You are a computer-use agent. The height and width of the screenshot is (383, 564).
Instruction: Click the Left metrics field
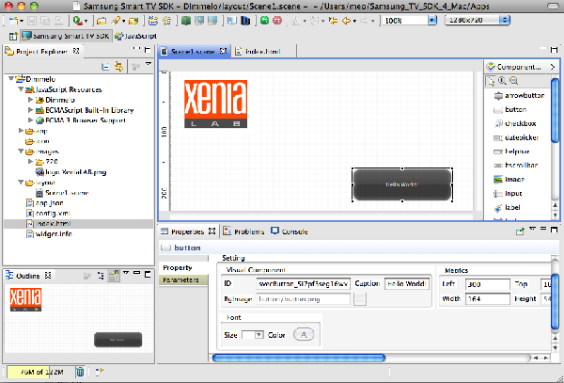pyautogui.click(x=487, y=284)
